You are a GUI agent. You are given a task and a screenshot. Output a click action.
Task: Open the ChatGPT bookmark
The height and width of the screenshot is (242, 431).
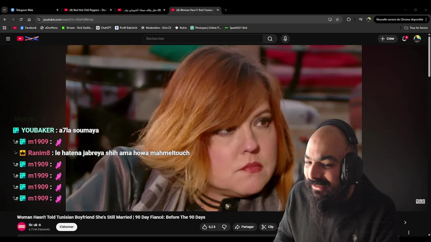tap(103, 28)
